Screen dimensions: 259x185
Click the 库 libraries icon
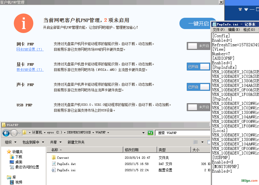(x=9, y=177)
